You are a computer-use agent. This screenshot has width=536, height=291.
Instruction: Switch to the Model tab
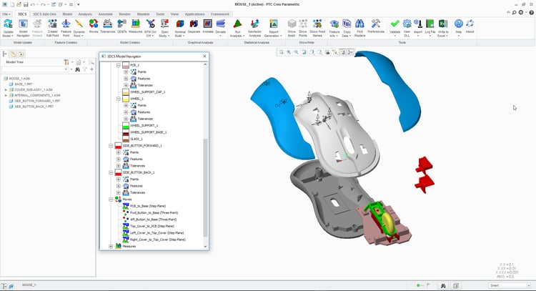click(x=67, y=14)
